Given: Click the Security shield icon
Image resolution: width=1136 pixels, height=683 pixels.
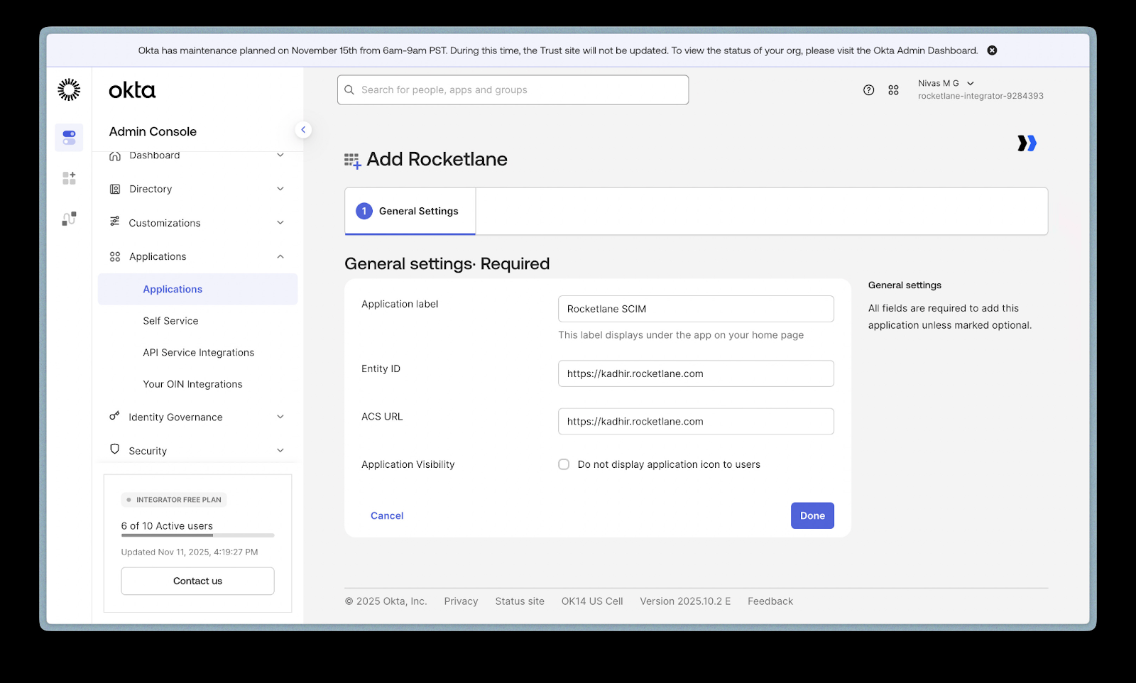Looking at the screenshot, I should click(115, 449).
